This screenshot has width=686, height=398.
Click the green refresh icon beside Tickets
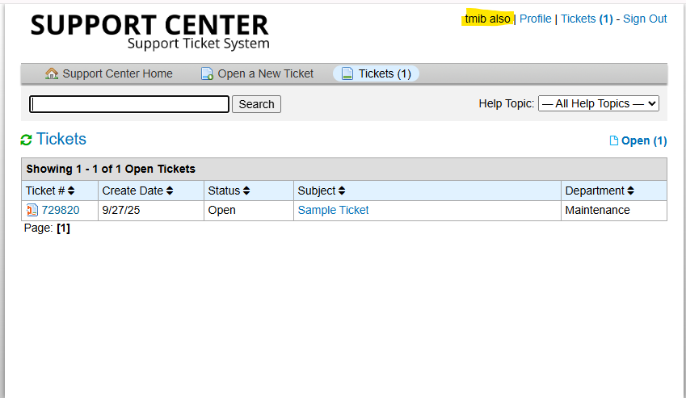coord(27,140)
